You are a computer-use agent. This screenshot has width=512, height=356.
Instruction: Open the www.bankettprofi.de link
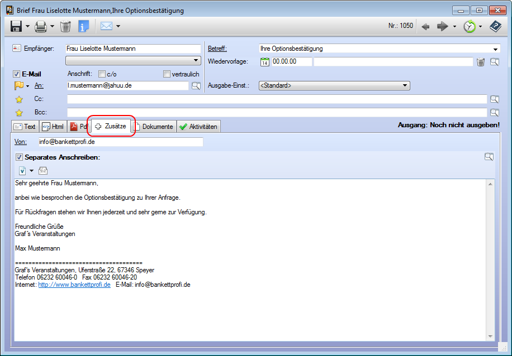pos(74,285)
